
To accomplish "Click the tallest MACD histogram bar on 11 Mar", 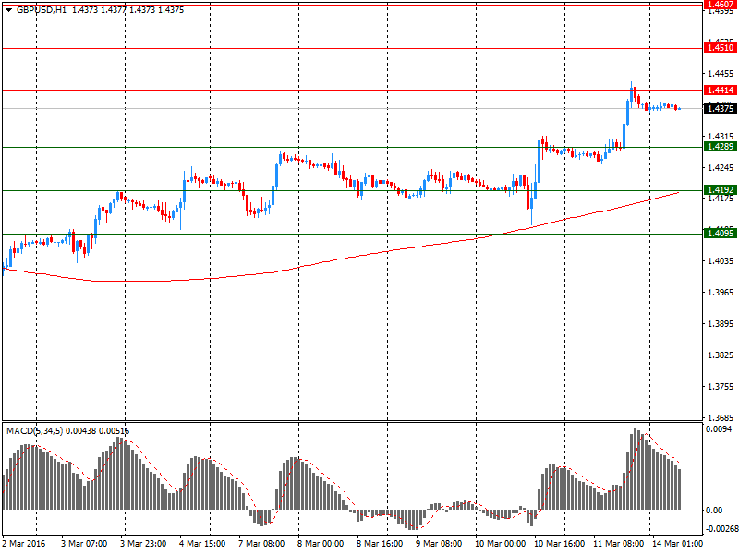I will coord(635,469).
